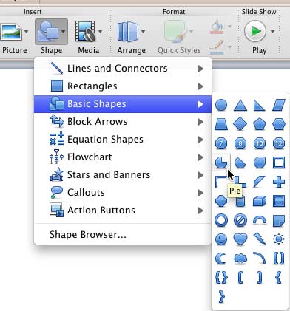Insert the Donut shape
The height and width of the screenshot is (311, 290).
click(221, 220)
